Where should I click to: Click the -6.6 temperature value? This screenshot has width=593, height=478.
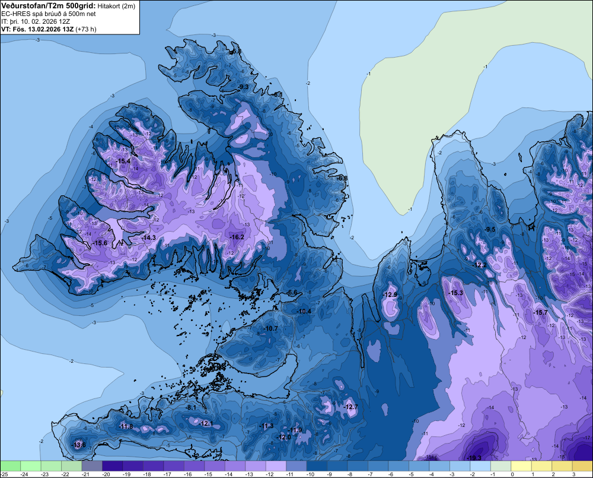[292, 292]
